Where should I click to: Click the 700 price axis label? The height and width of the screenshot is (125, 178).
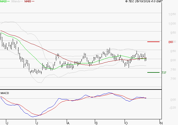tap(173, 79)
